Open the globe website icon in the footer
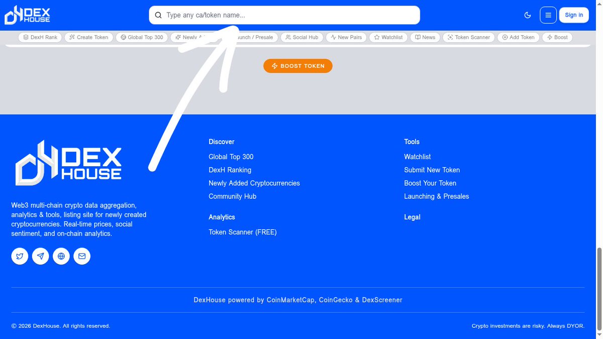603x339 pixels. click(61, 256)
